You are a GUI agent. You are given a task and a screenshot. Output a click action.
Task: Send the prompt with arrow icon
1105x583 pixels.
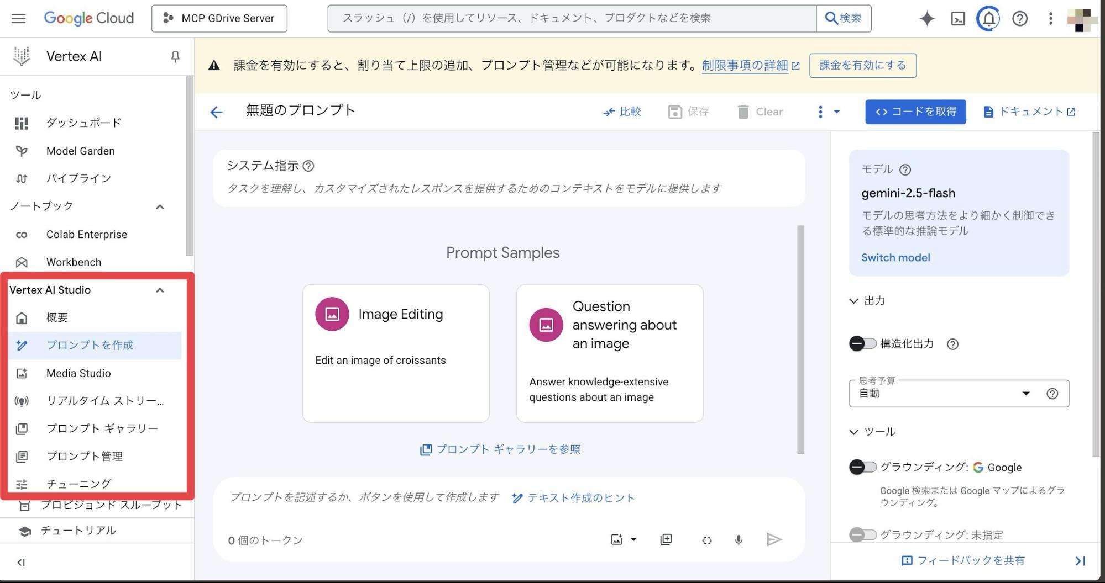774,539
